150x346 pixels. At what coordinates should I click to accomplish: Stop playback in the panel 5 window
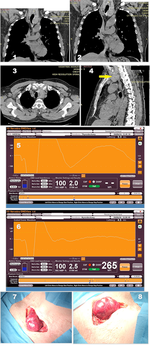click(x=139, y=202)
